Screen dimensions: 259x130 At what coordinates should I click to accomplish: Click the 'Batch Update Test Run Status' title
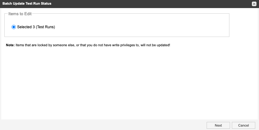27,3
